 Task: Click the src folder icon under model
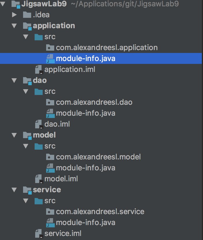(38, 146)
